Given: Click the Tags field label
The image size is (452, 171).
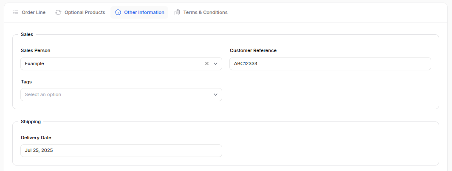Looking at the screenshot, I should point(26,82).
